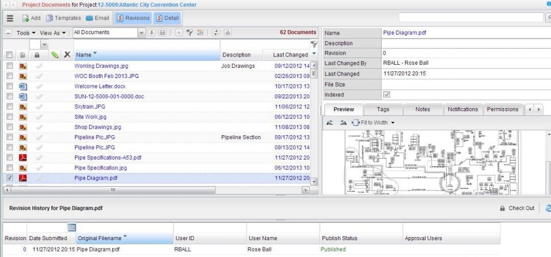Collapse the documents panel with minus button

point(9,33)
